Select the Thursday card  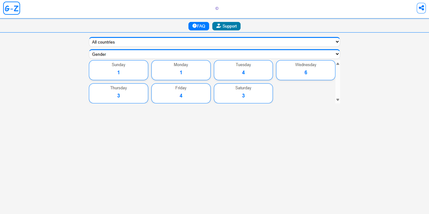coord(118,93)
